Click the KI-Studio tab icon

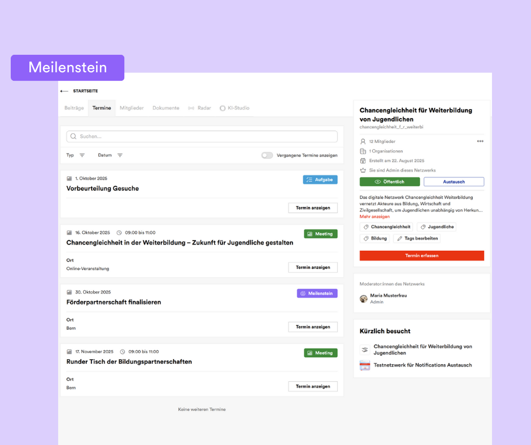coord(223,108)
